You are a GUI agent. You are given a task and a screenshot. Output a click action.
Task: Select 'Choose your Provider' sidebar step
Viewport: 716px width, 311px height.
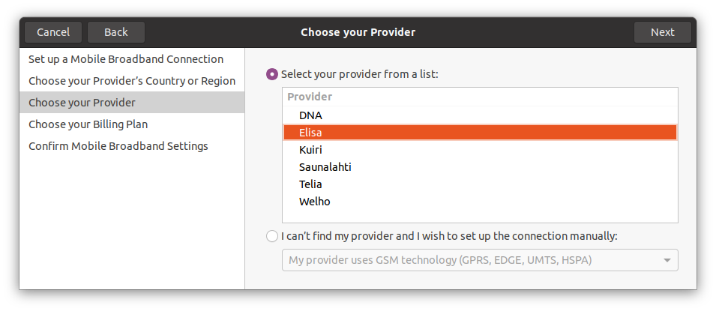[82, 103]
